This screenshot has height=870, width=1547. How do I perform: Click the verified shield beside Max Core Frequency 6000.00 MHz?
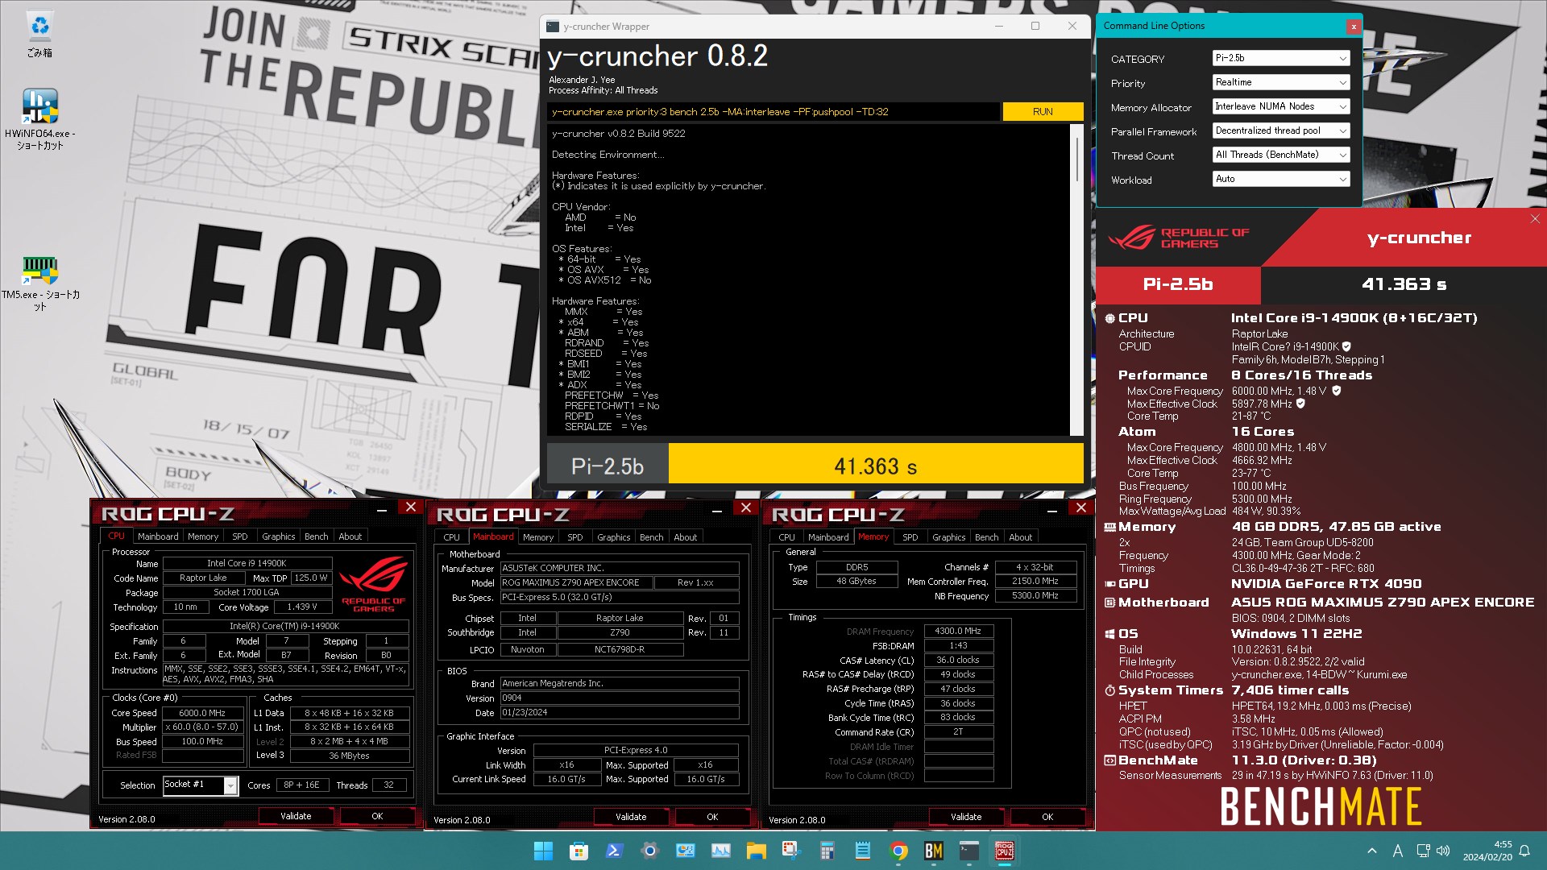click(x=1337, y=391)
